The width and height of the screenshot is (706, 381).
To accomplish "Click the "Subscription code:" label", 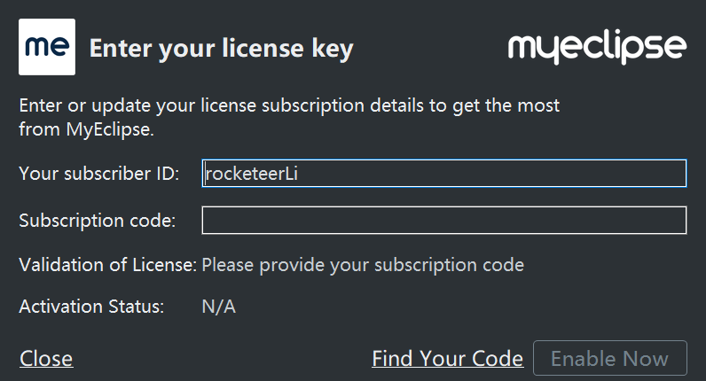I will pyautogui.click(x=98, y=221).
